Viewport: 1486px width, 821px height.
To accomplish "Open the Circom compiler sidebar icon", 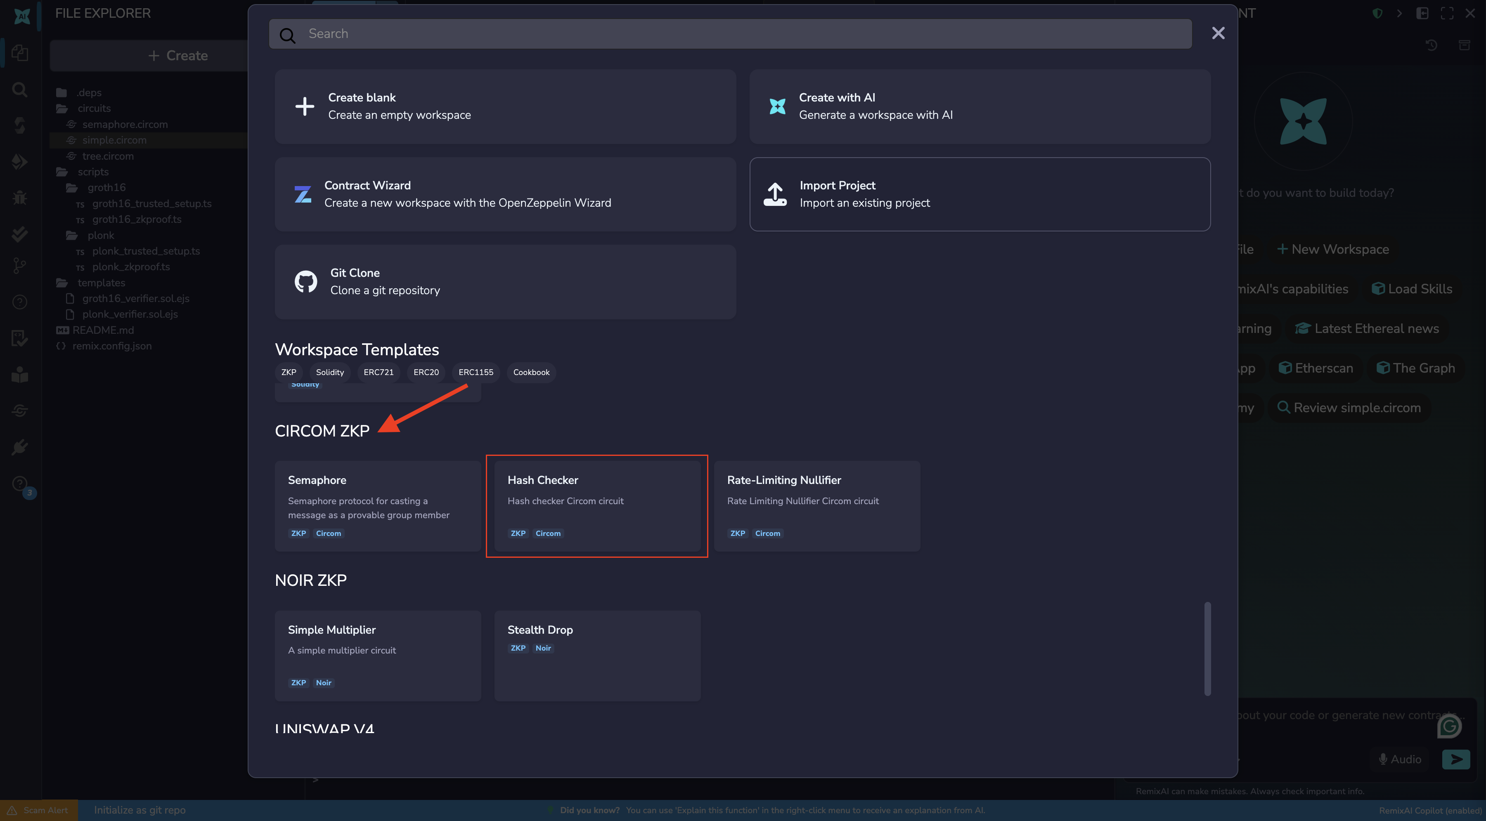I will tap(20, 410).
